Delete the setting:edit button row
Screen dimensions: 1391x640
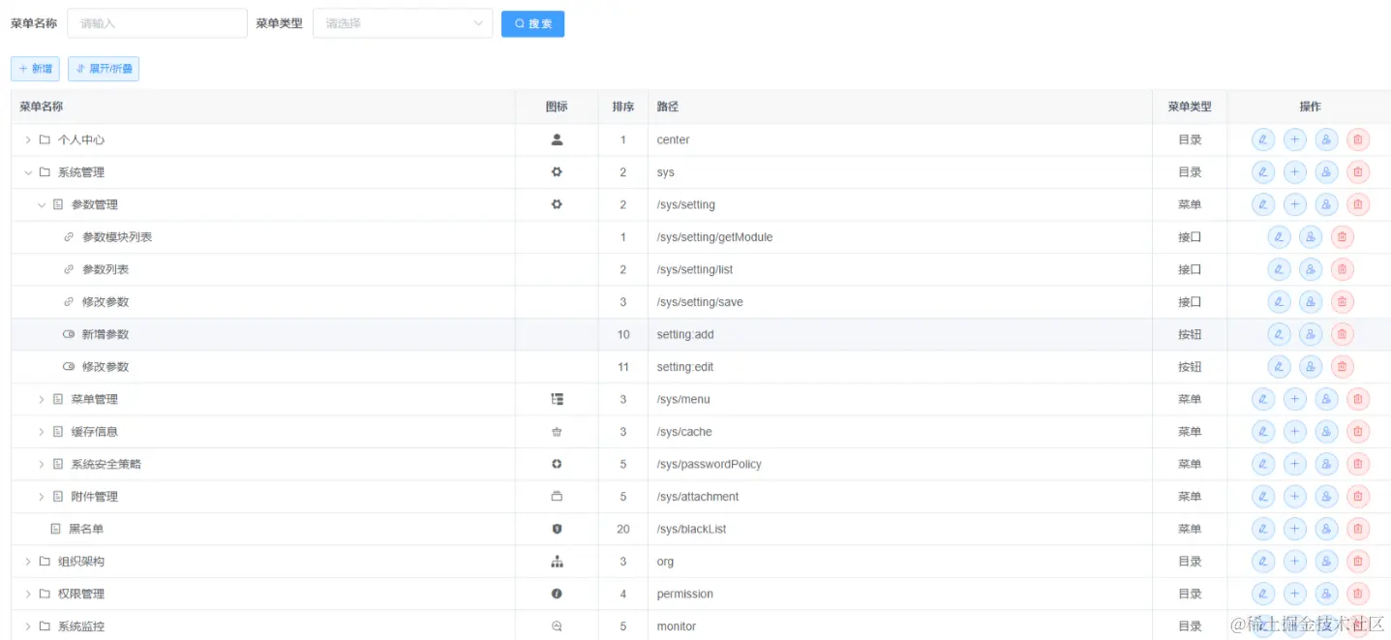(x=1342, y=367)
